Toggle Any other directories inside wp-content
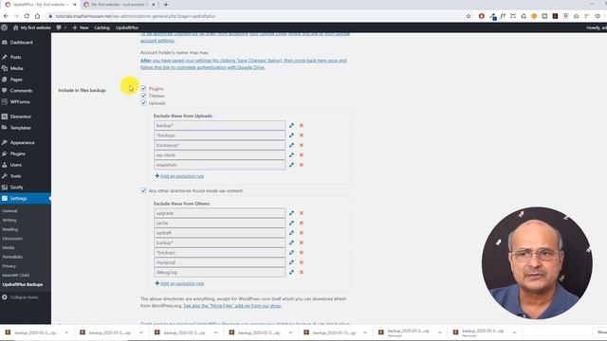Viewport: 607px width, 341px height. 143,190
